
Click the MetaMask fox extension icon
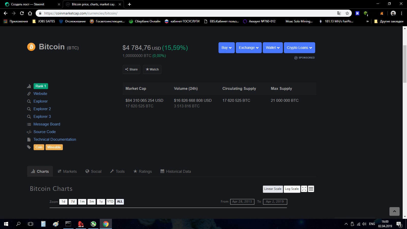click(x=382, y=13)
